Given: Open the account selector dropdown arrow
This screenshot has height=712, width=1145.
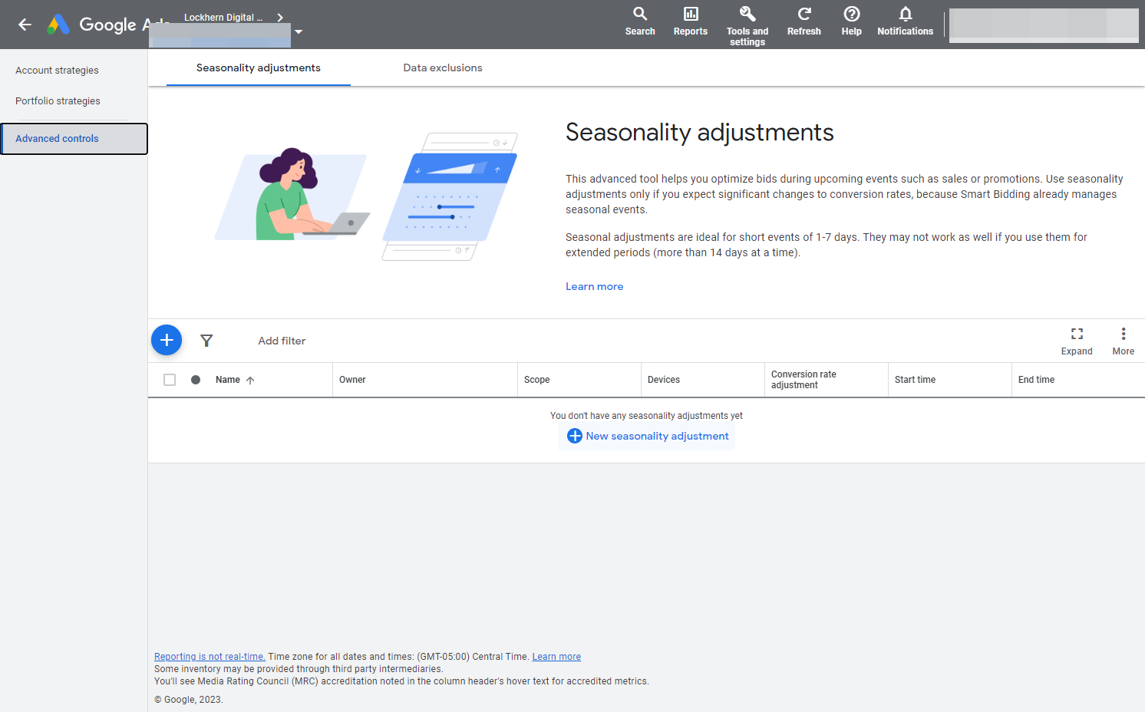Looking at the screenshot, I should click(x=299, y=32).
